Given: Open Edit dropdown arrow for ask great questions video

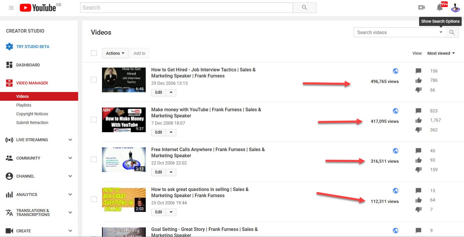Looking at the screenshot, I should pos(171,212).
